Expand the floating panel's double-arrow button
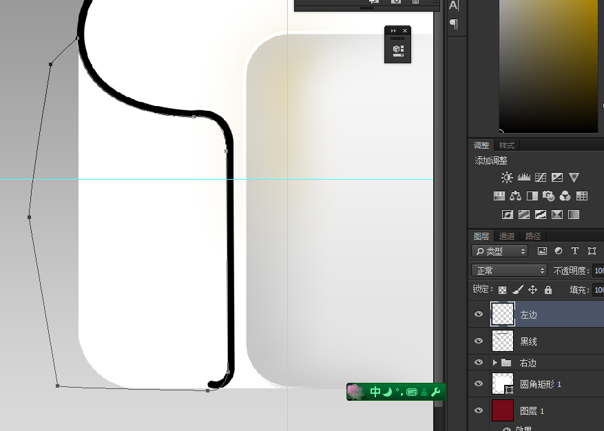This screenshot has width=604, height=431. 393,31
